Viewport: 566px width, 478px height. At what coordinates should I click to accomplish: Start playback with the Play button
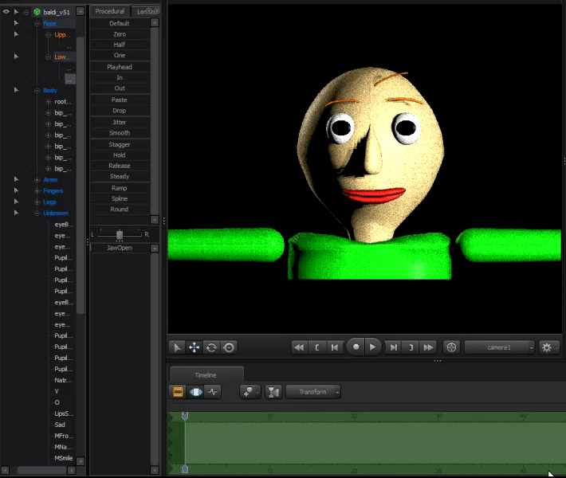tap(373, 347)
